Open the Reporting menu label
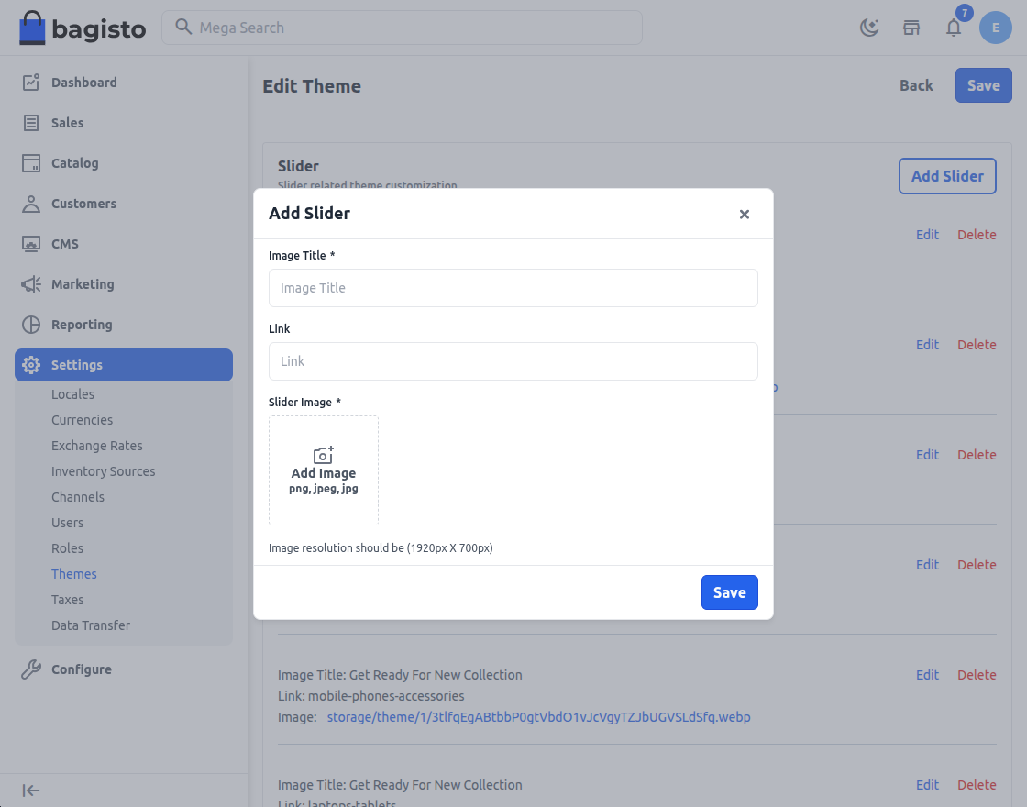The width and height of the screenshot is (1027, 807). [82, 325]
